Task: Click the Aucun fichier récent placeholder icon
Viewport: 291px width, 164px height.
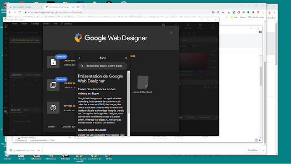Action: tap(142, 82)
